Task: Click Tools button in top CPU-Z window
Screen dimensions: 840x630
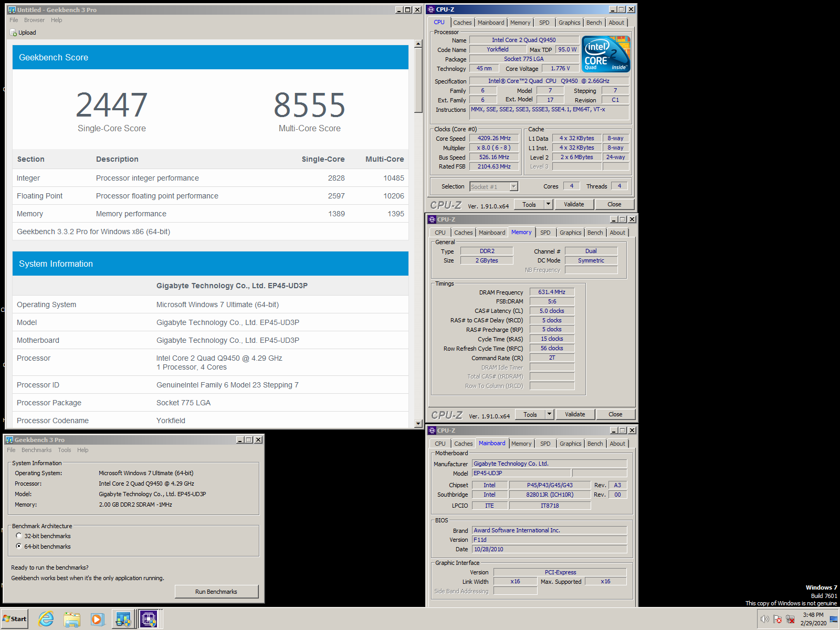Action: (x=529, y=204)
